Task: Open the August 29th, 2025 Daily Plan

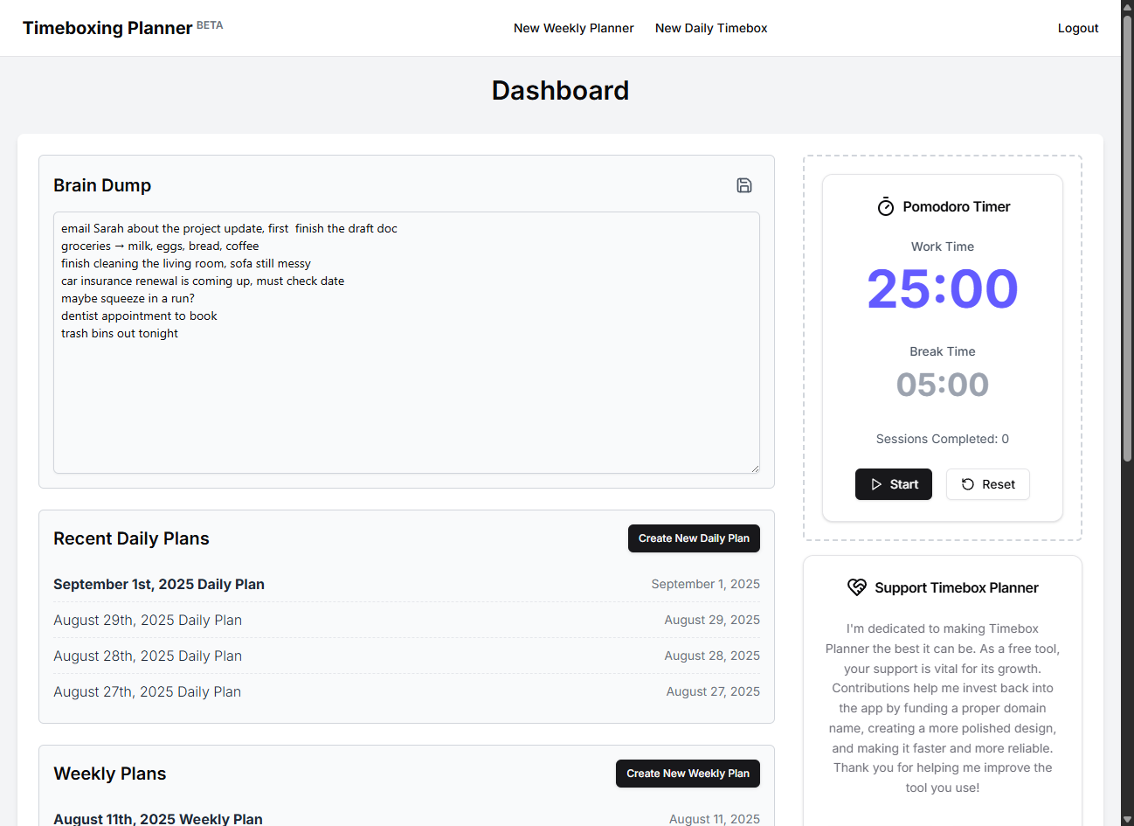Action: (x=148, y=620)
